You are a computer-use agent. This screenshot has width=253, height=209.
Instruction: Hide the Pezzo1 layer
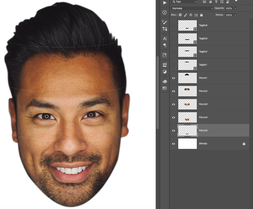pyautogui.click(x=173, y=78)
